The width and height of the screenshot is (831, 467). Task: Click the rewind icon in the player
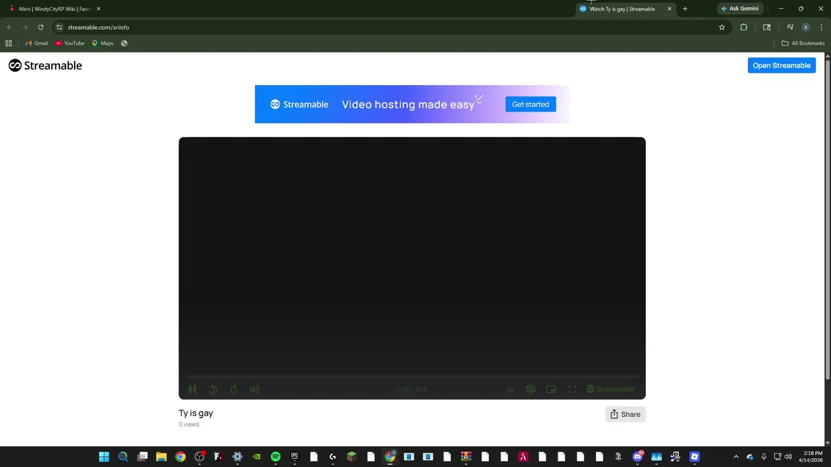(214, 389)
